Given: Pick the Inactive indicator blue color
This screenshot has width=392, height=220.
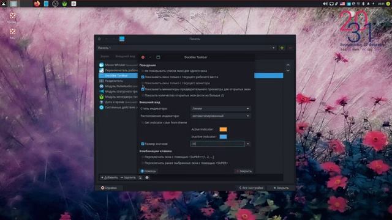Looking at the screenshot, I should (223, 137).
